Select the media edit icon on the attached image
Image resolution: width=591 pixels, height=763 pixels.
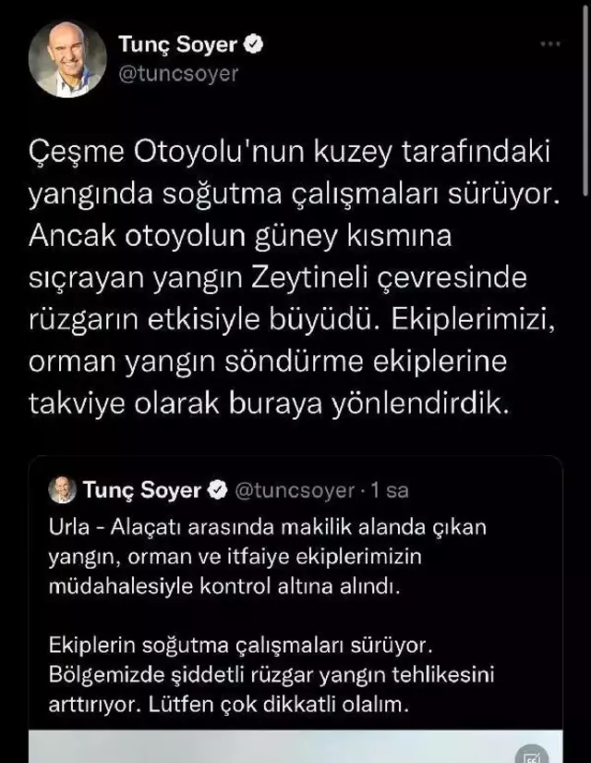pyautogui.click(x=531, y=755)
